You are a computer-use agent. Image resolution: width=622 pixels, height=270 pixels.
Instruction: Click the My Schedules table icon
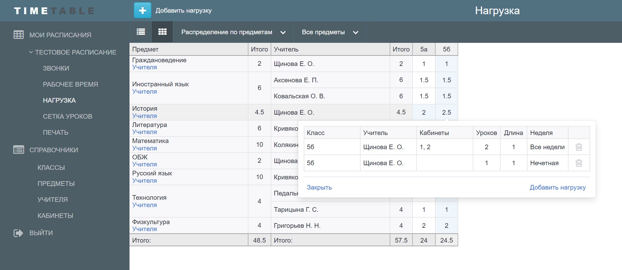pyautogui.click(x=19, y=35)
